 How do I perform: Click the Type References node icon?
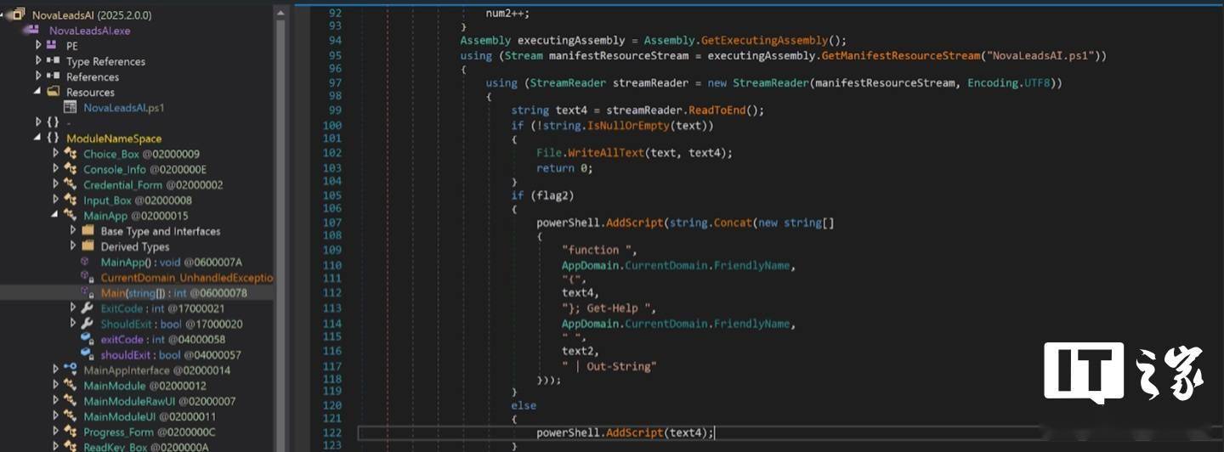(x=52, y=60)
